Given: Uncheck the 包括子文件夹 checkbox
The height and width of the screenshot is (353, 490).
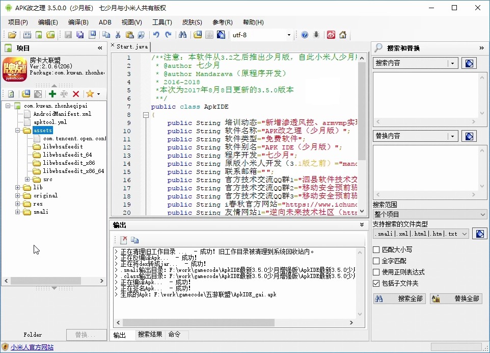Looking at the screenshot, I should (376, 283).
